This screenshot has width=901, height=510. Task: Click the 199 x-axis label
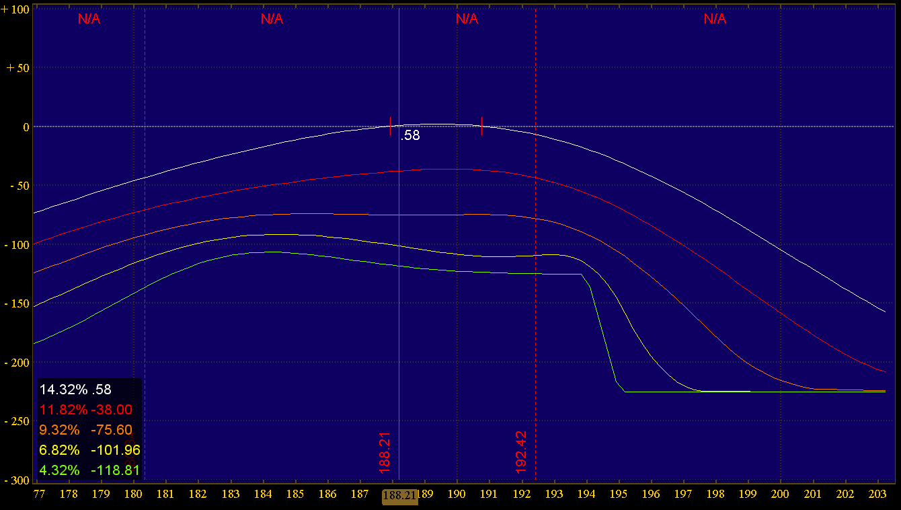tap(748, 495)
